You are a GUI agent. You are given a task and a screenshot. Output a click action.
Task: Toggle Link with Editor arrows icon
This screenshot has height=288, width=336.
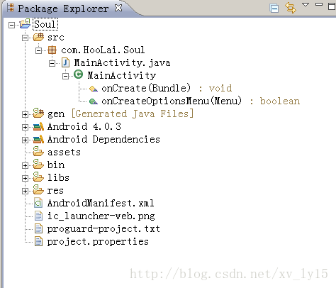pyautogui.click(x=291, y=8)
